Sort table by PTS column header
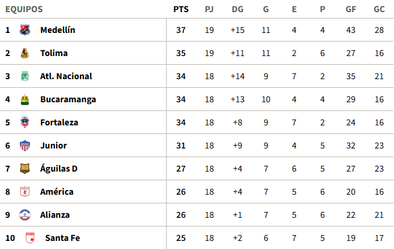 (x=181, y=9)
